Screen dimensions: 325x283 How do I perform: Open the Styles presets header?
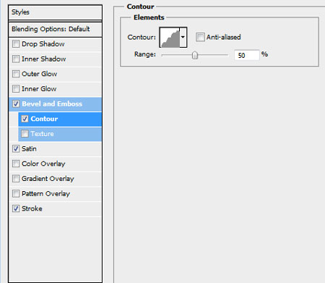click(x=55, y=12)
